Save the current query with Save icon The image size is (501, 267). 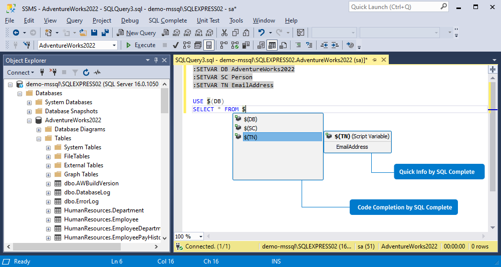tap(94, 33)
